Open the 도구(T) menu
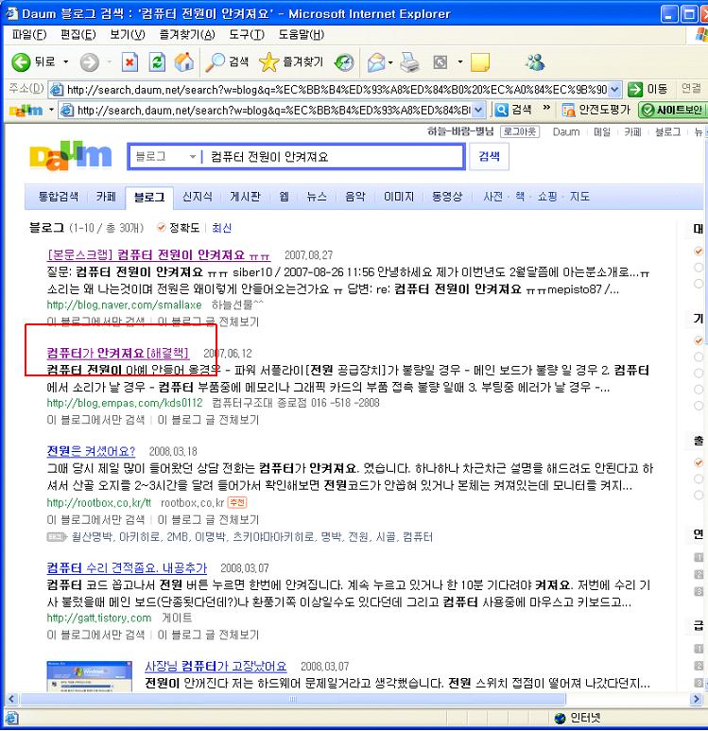 pos(247,34)
